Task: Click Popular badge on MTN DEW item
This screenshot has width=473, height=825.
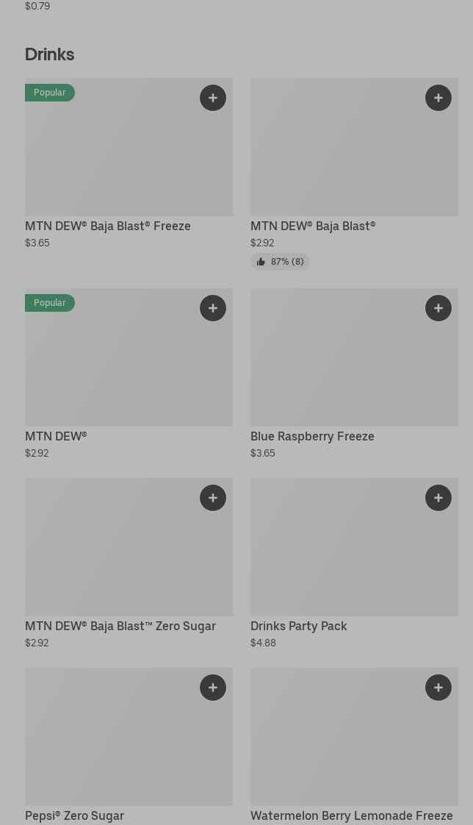Action: tap(50, 303)
